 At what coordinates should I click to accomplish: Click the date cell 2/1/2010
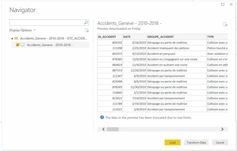[135, 93]
